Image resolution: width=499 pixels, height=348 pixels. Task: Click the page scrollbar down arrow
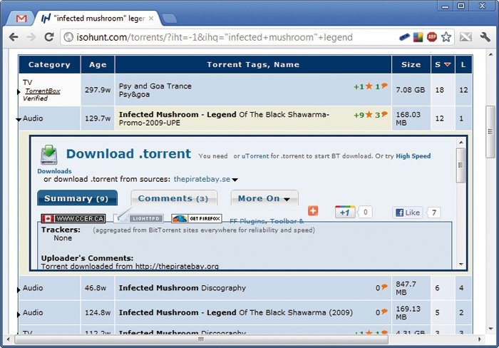tap(490, 328)
